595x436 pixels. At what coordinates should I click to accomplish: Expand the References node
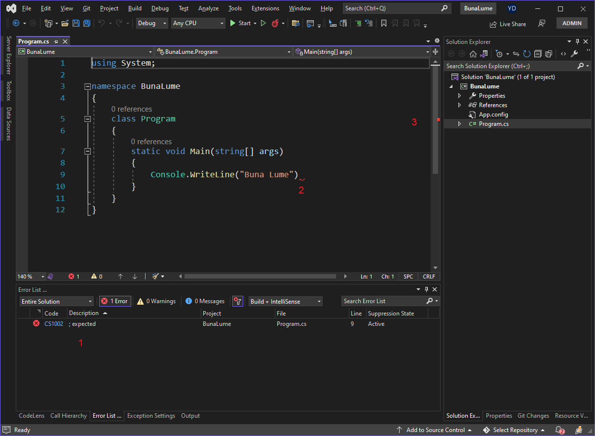(460, 105)
